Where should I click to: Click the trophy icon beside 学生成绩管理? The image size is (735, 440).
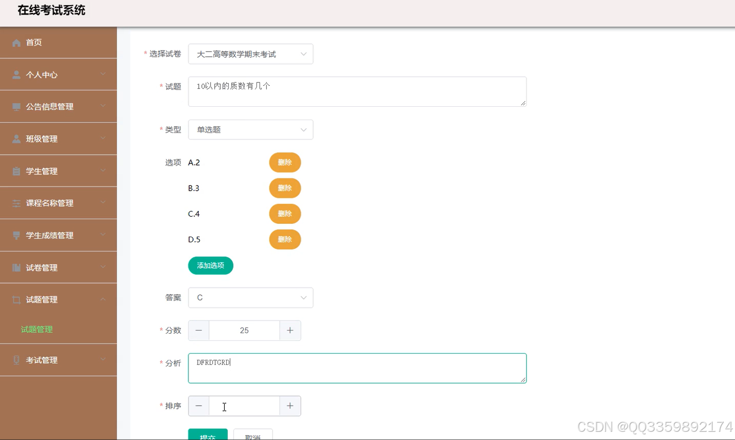(16, 236)
